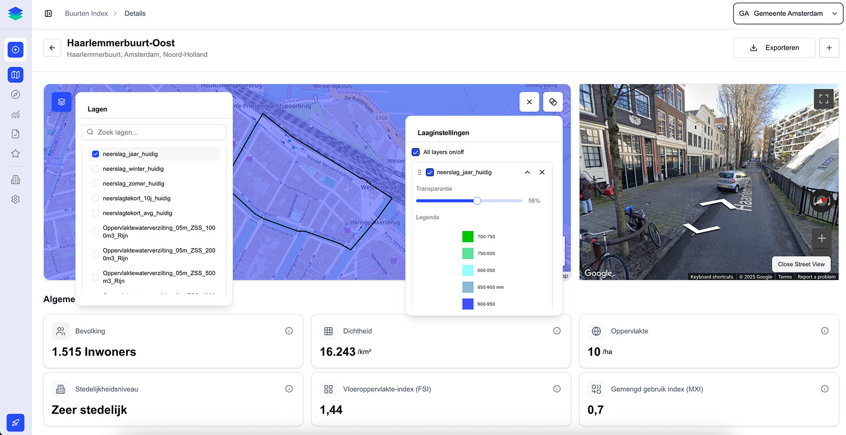Click the Transparantie slider handle
The height and width of the screenshot is (435, 846).
[477, 201]
